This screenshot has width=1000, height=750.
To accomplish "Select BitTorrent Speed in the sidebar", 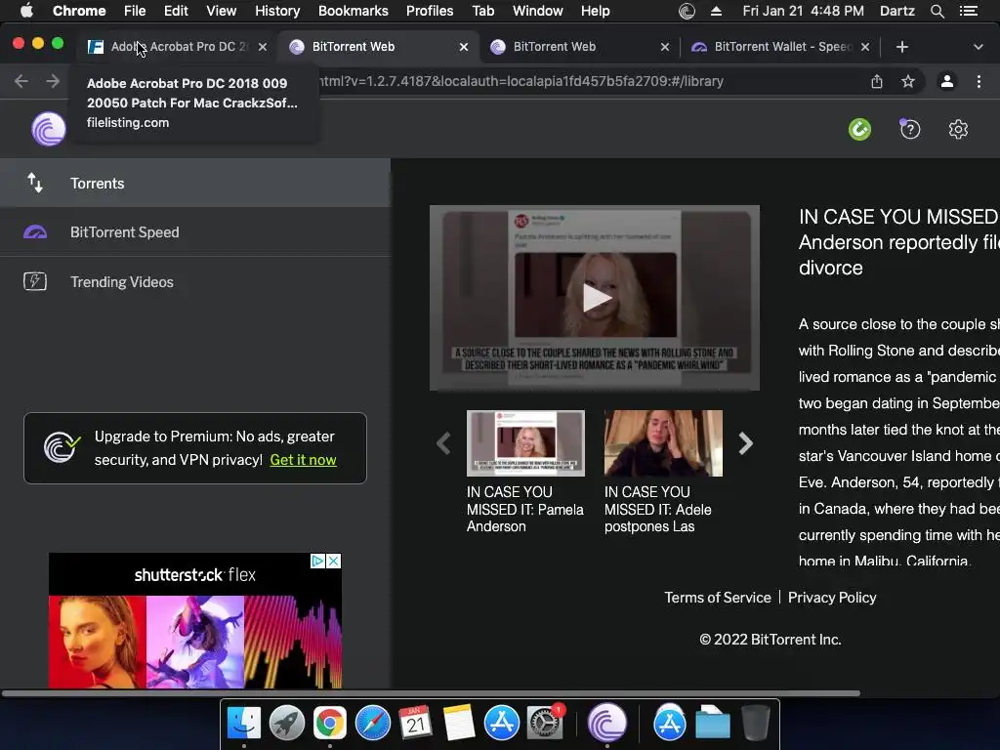I will tap(195, 232).
